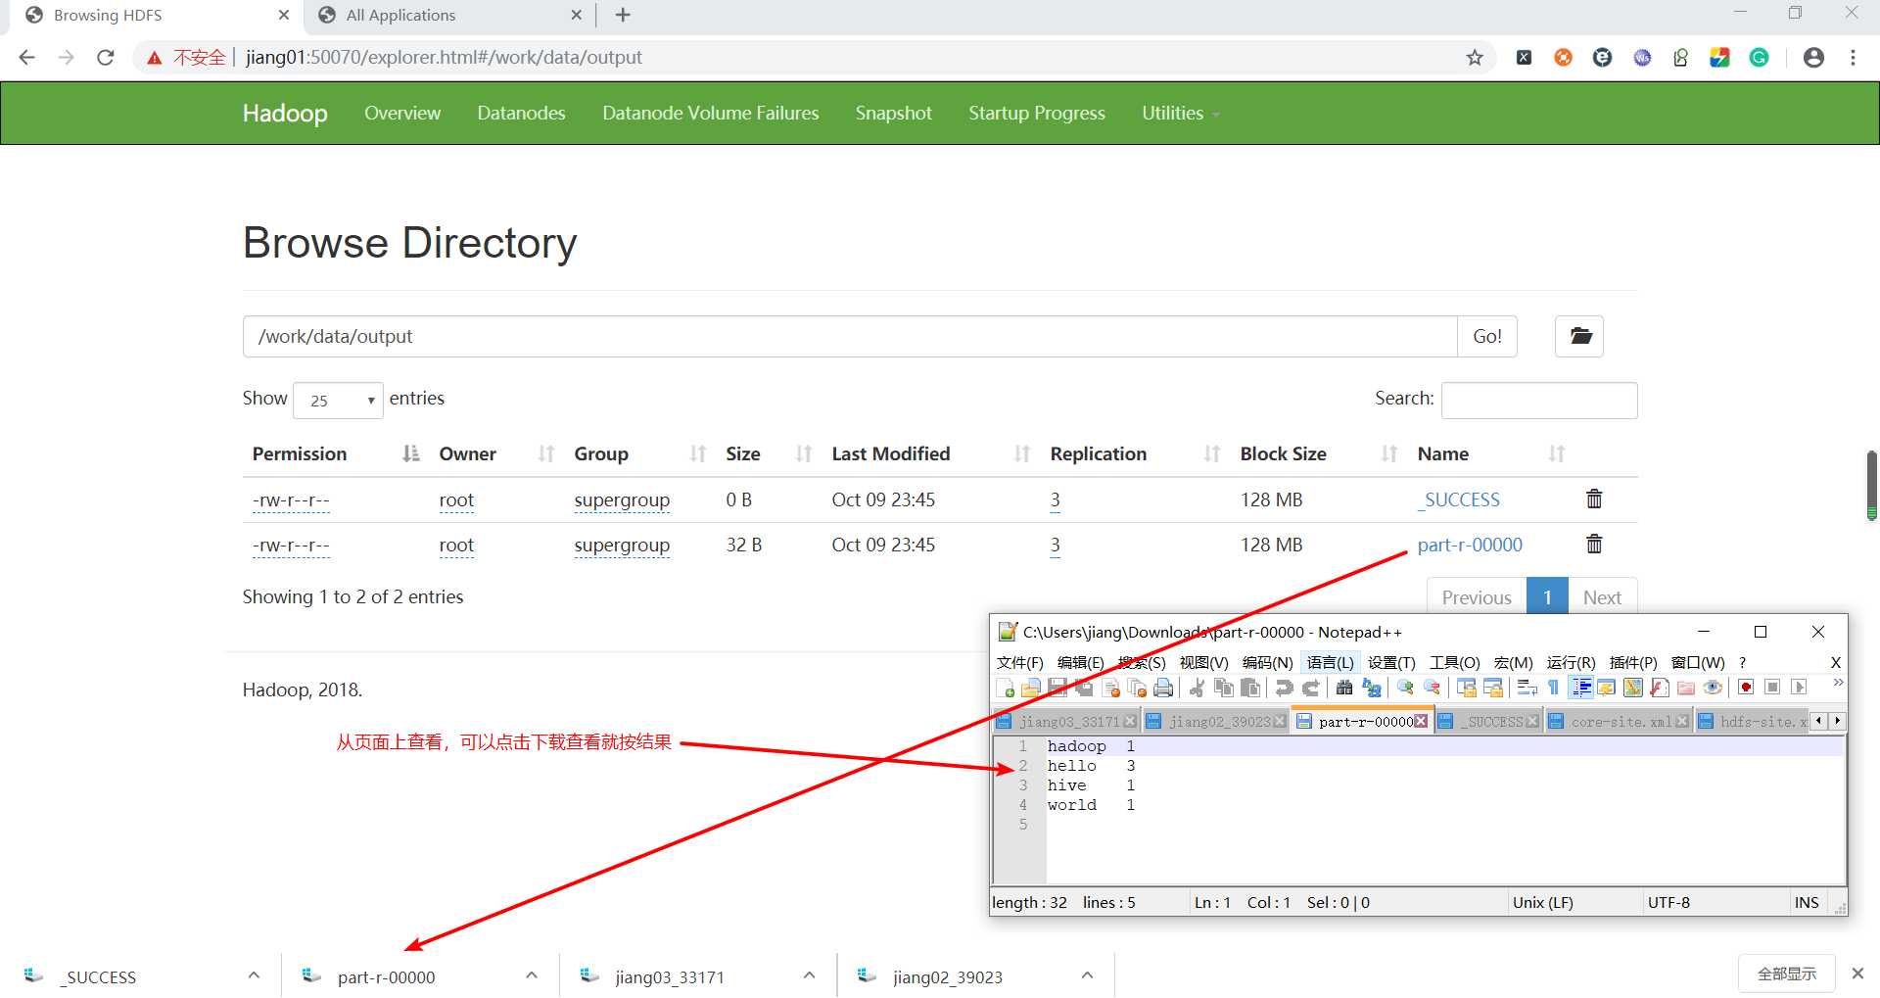This screenshot has width=1880, height=998.
Task: Edit the /work/data/output path field
Action: [850, 336]
